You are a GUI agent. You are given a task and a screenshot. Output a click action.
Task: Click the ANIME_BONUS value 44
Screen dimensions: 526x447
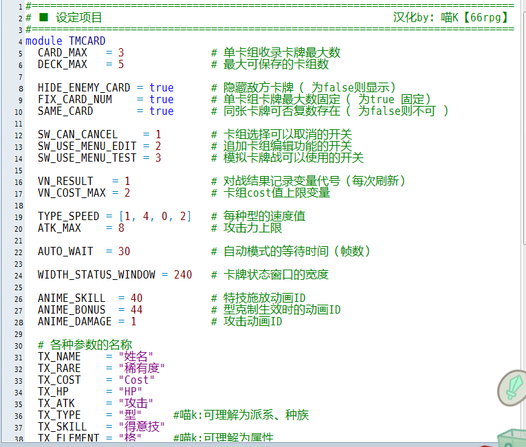137,309
